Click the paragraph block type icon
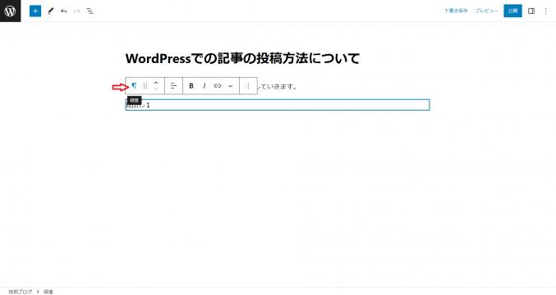This screenshot has width=556, height=295. coord(134,85)
